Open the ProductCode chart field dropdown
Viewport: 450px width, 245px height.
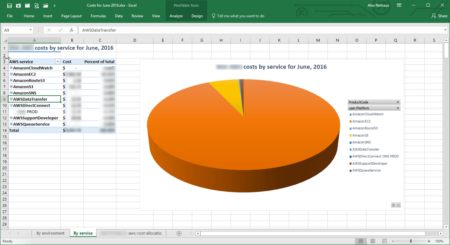pyautogui.click(x=397, y=102)
